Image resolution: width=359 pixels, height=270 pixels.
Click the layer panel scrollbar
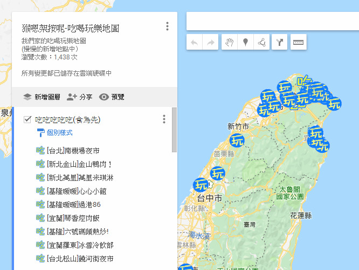(x=175, y=130)
